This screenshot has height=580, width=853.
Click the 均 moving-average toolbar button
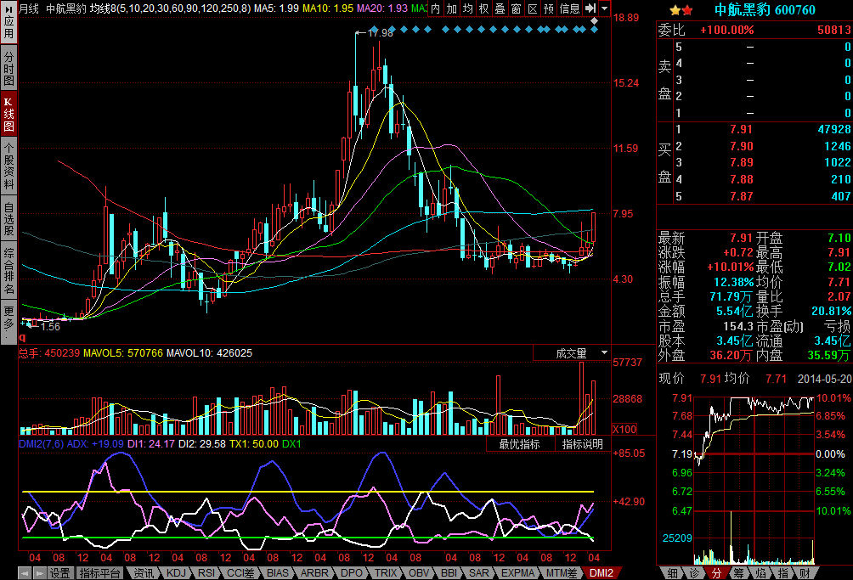[x=468, y=8]
